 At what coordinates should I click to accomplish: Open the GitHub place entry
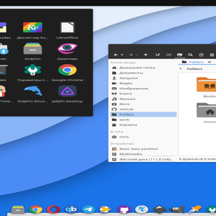(143, 109)
